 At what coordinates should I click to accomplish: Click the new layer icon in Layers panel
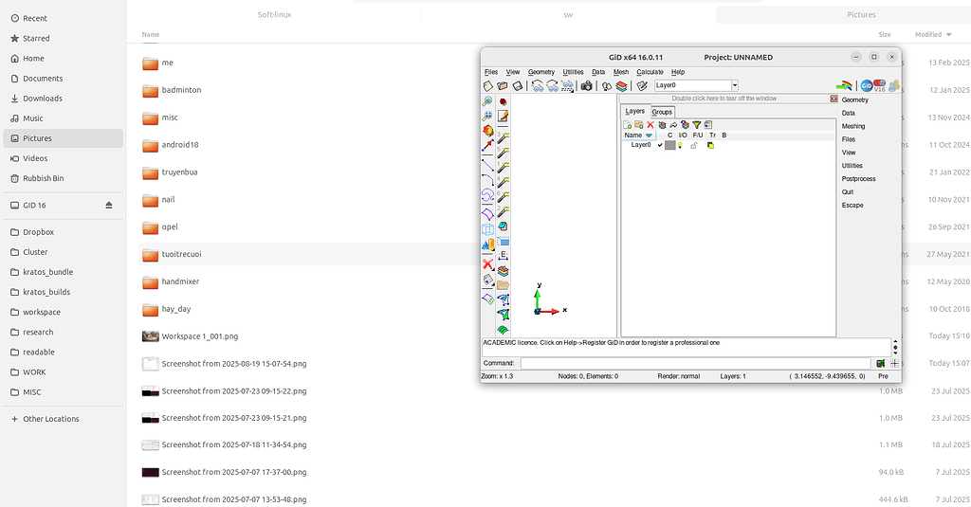(x=628, y=124)
